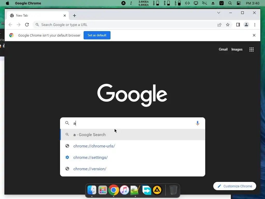265x199 pixels.
Task: Select chrome://version/ suggestion
Action: tap(133, 169)
